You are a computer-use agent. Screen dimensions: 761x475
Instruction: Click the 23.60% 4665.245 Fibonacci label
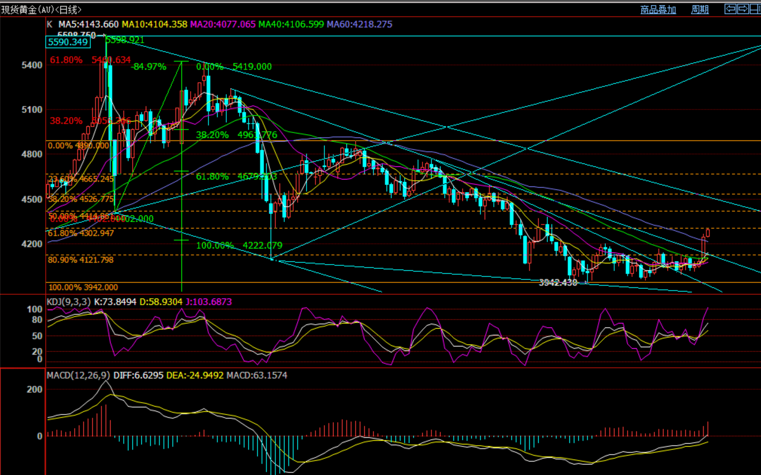click(x=81, y=179)
